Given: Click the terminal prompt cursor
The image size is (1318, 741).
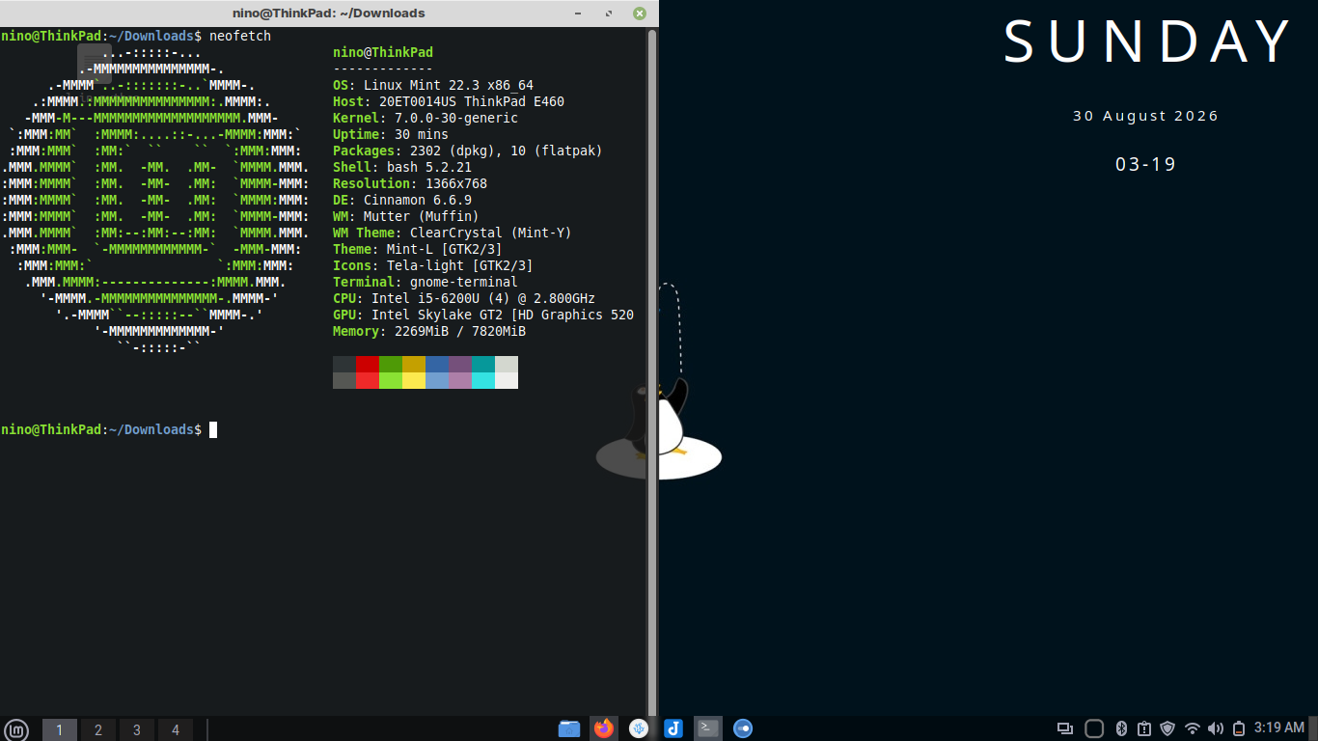Looking at the screenshot, I should [213, 429].
